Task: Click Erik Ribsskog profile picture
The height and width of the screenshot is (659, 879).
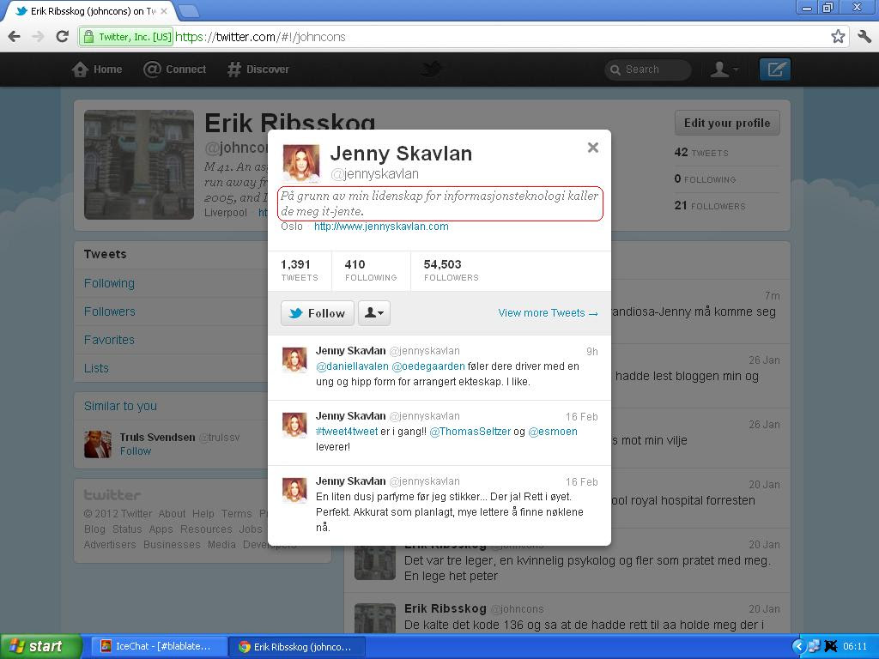Action: (x=139, y=165)
